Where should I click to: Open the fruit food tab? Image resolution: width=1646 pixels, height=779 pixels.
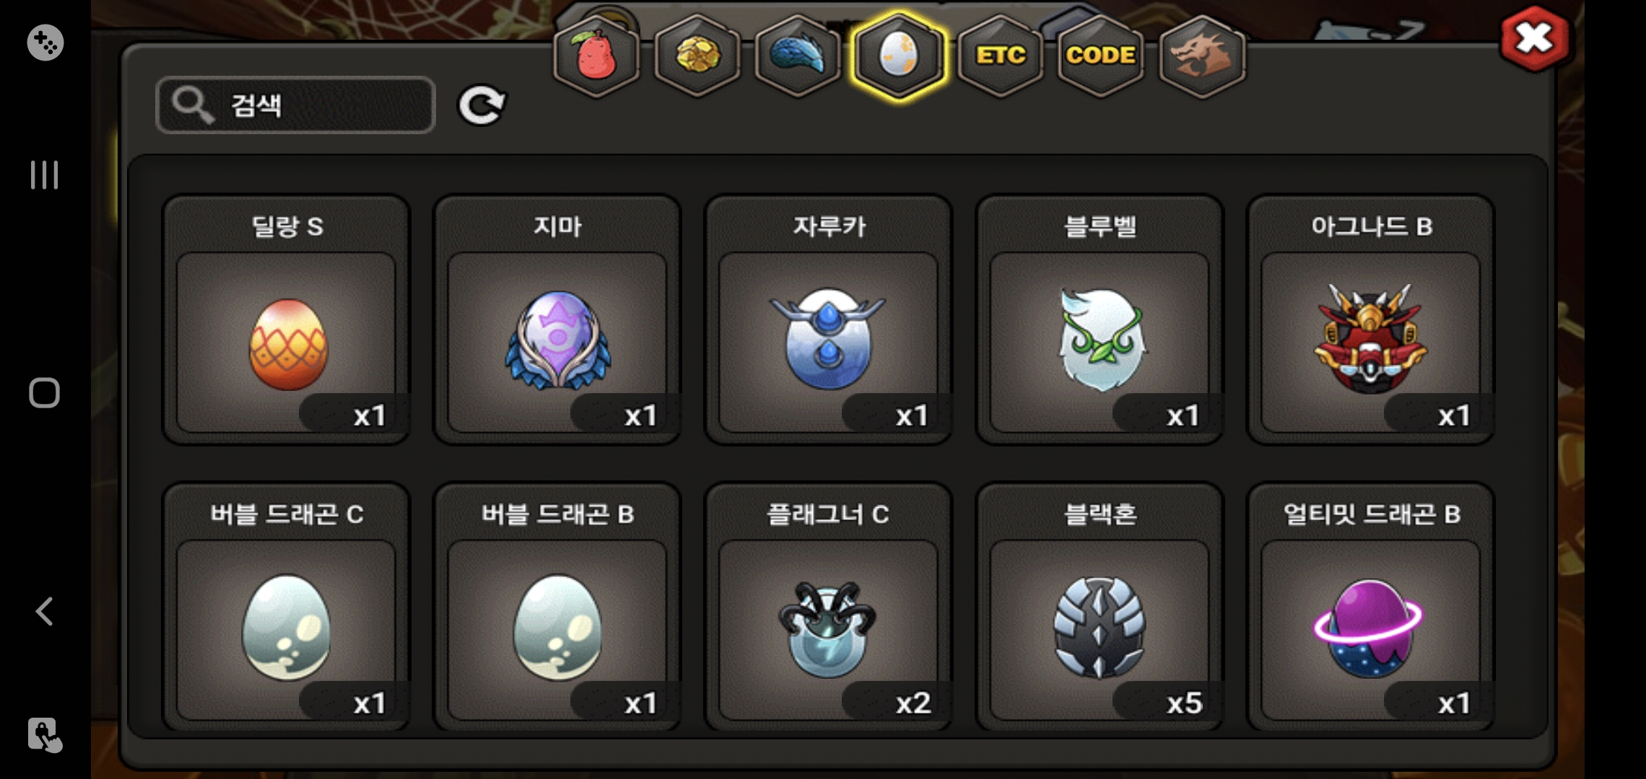pyautogui.click(x=596, y=56)
